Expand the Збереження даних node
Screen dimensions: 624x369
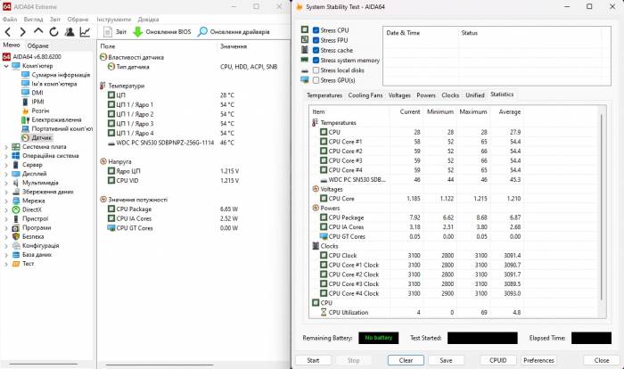click(6, 192)
